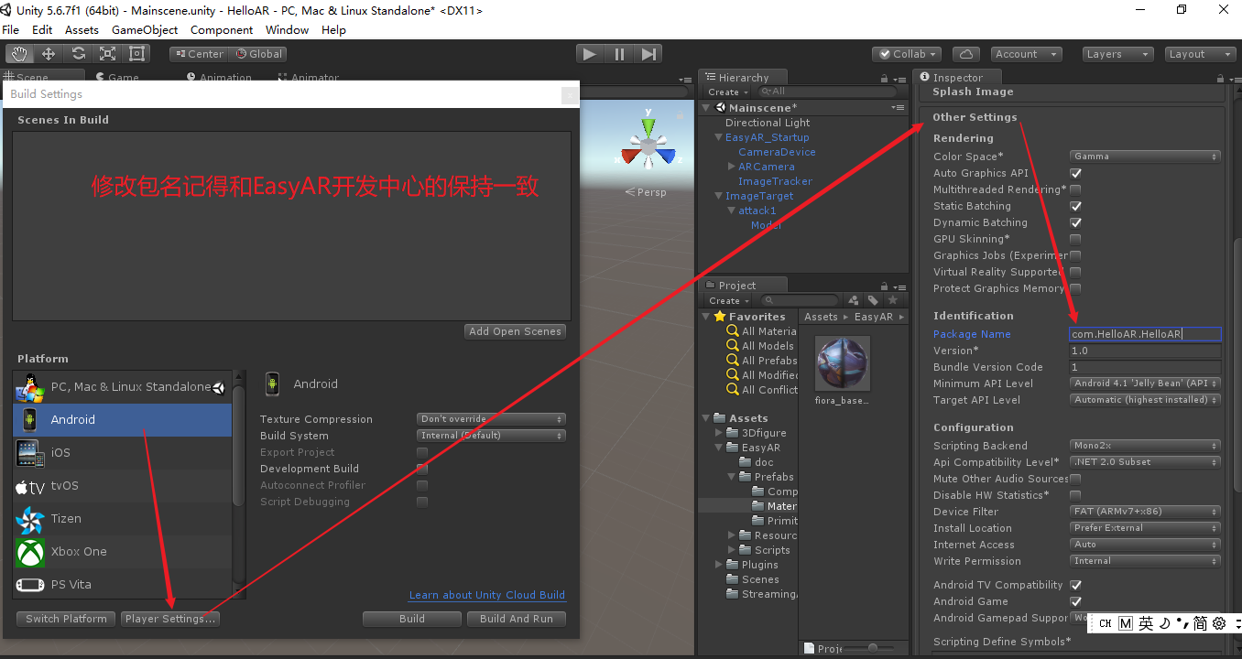
Task: Select the PS Vita platform row
Action: (x=122, y=584)
